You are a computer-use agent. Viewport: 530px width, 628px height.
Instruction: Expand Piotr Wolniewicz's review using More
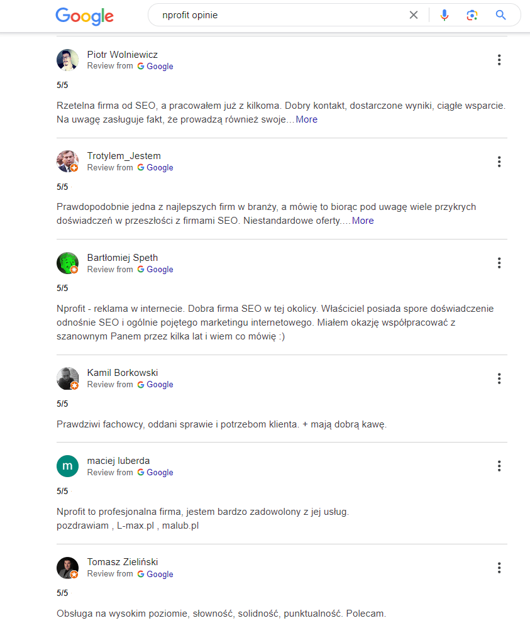306,119
